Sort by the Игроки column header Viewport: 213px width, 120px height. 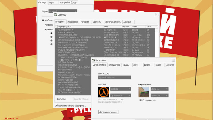click(126, 27)
